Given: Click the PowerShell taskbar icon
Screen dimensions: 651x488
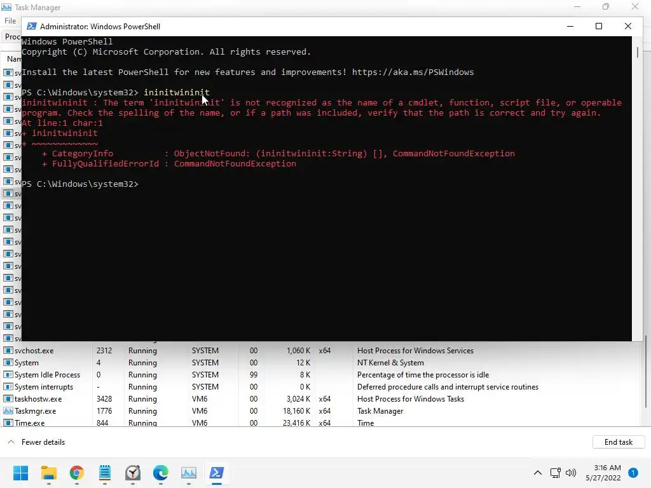Looking at the screenshot, I should (x=217, y=473).
